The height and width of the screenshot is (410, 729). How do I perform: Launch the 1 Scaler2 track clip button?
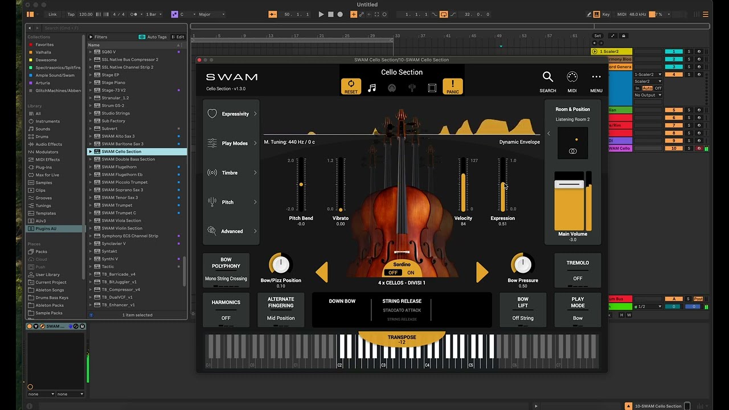595,51
